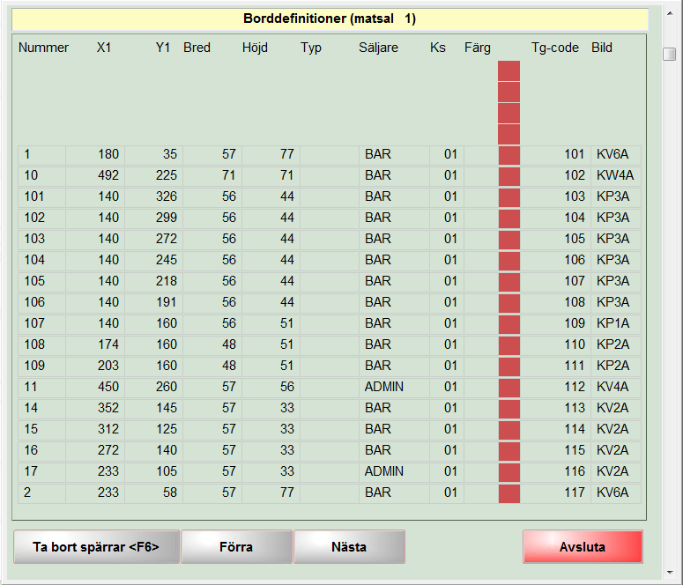Click the X1 value 203 for table 109
This screenshot has width=683, height=585.
click(95, 366)
